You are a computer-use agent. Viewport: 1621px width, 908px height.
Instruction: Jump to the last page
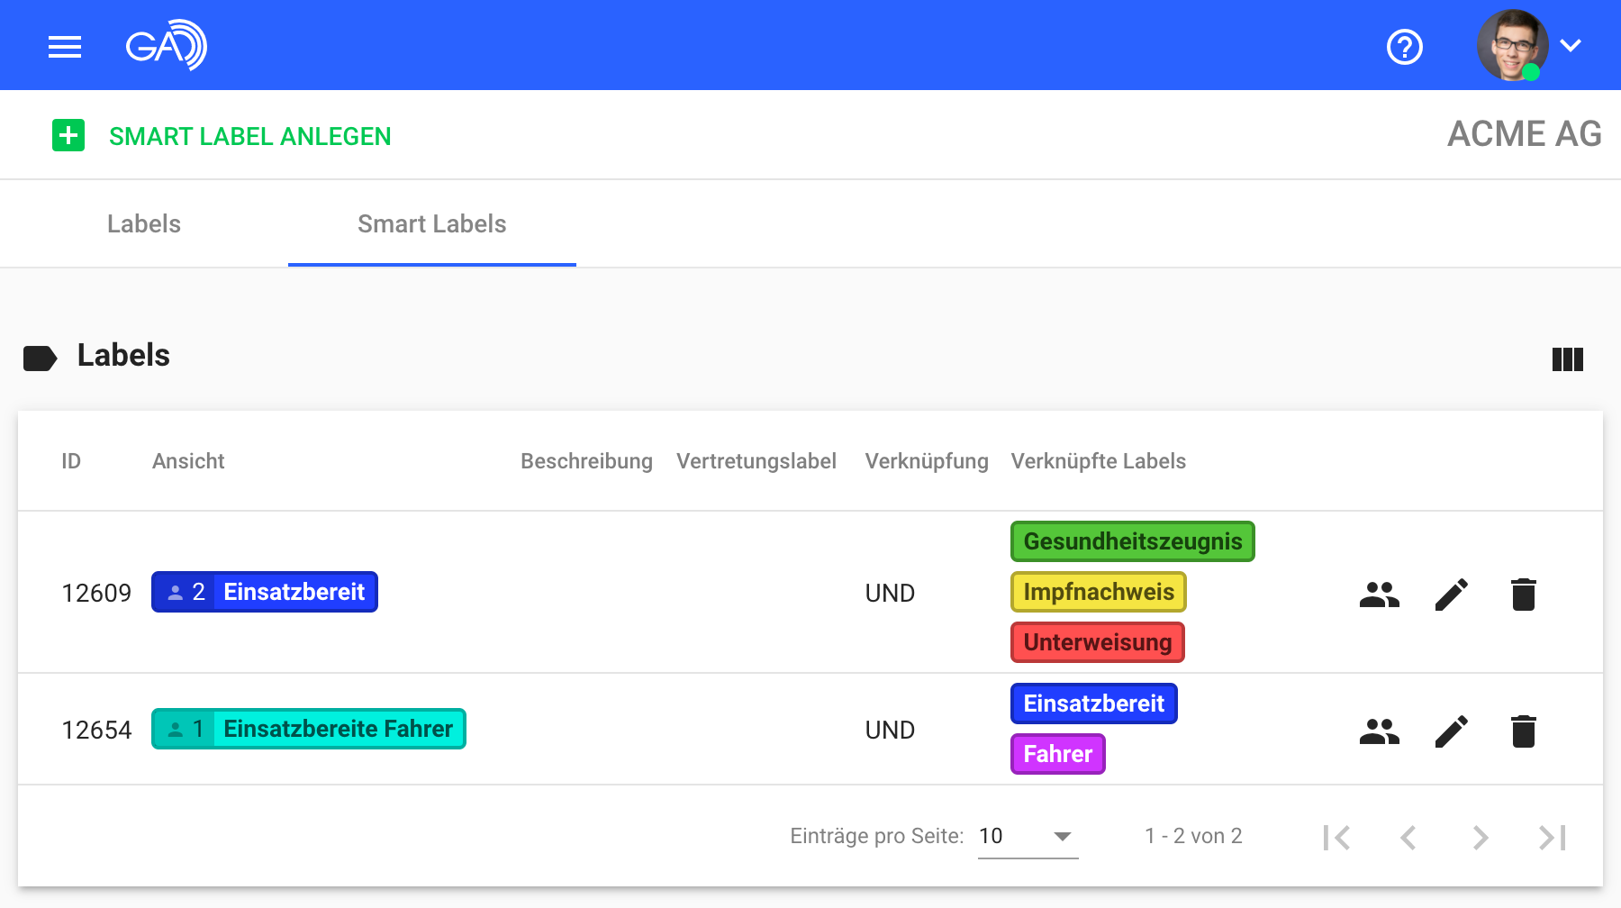tap(1552, 838)
